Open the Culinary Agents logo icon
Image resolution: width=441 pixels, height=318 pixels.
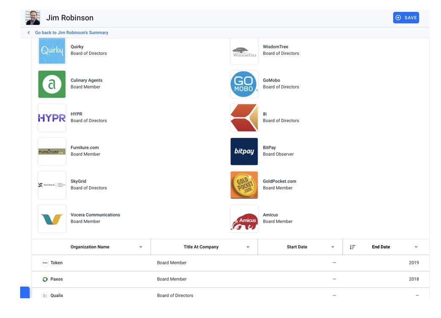click(x=52, y=84)
